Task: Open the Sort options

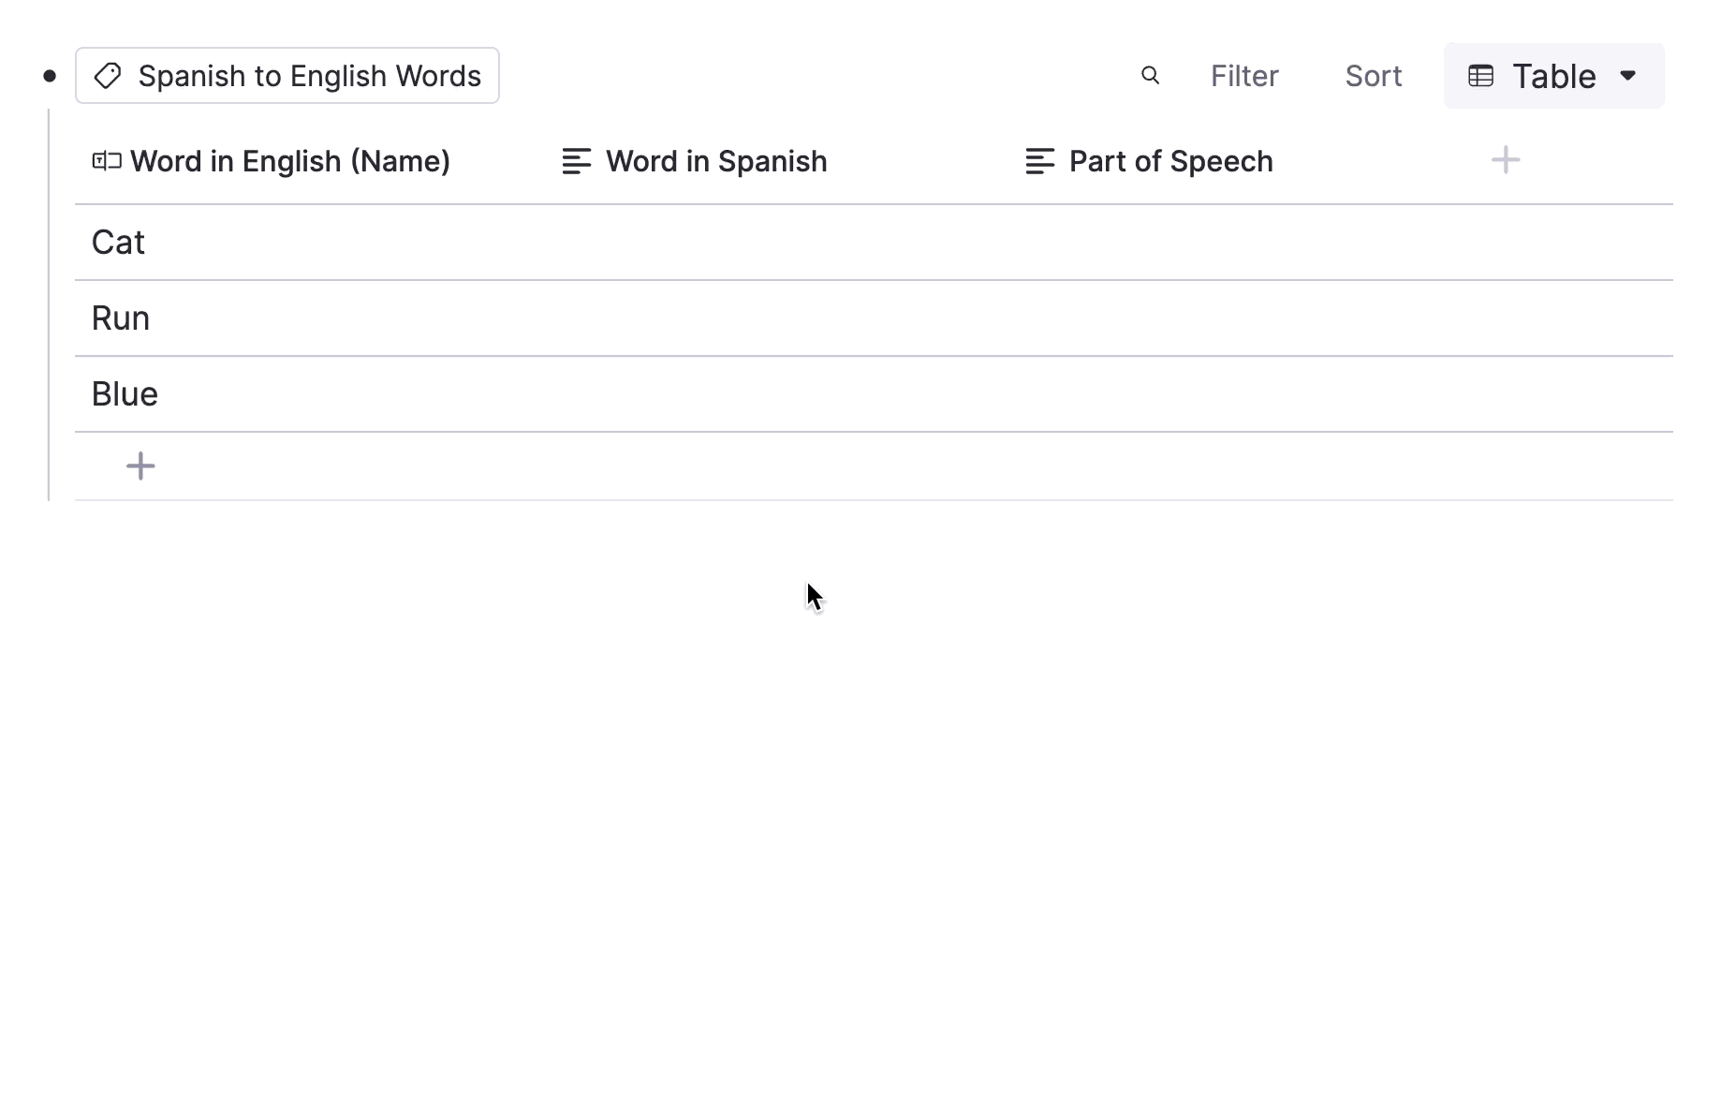Action: point(1373,75)
